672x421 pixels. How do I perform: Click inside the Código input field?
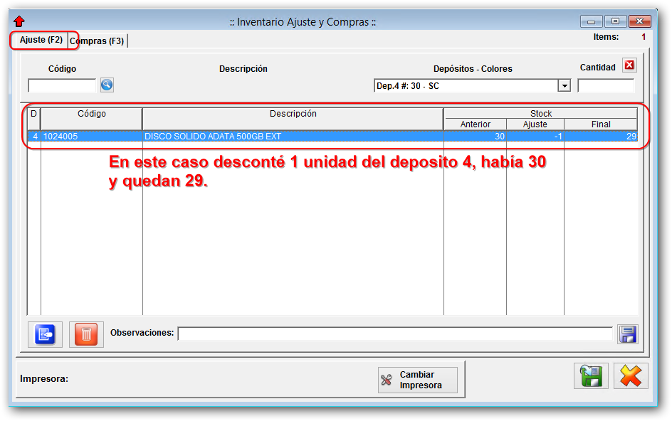coord(61,85)
